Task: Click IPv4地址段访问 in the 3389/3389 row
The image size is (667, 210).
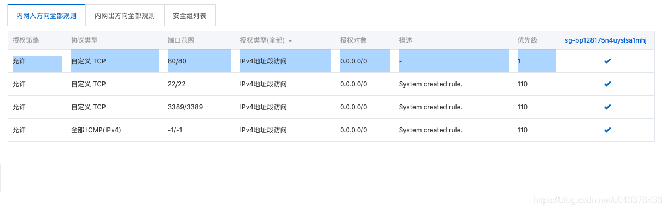Action: pos(264,107)
